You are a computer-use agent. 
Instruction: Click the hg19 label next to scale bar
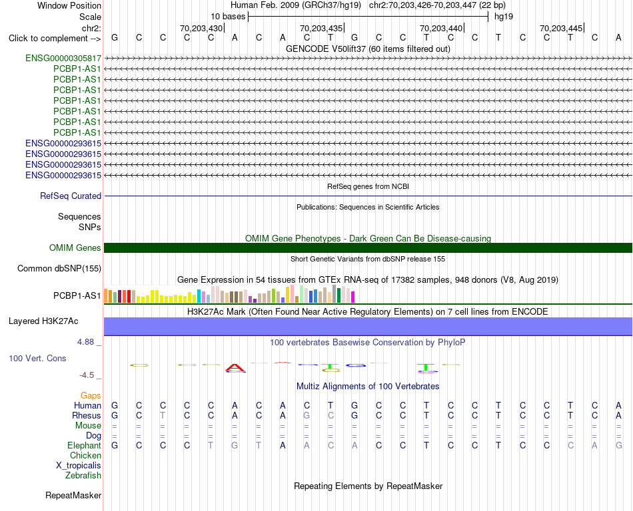tap(504, 17)
